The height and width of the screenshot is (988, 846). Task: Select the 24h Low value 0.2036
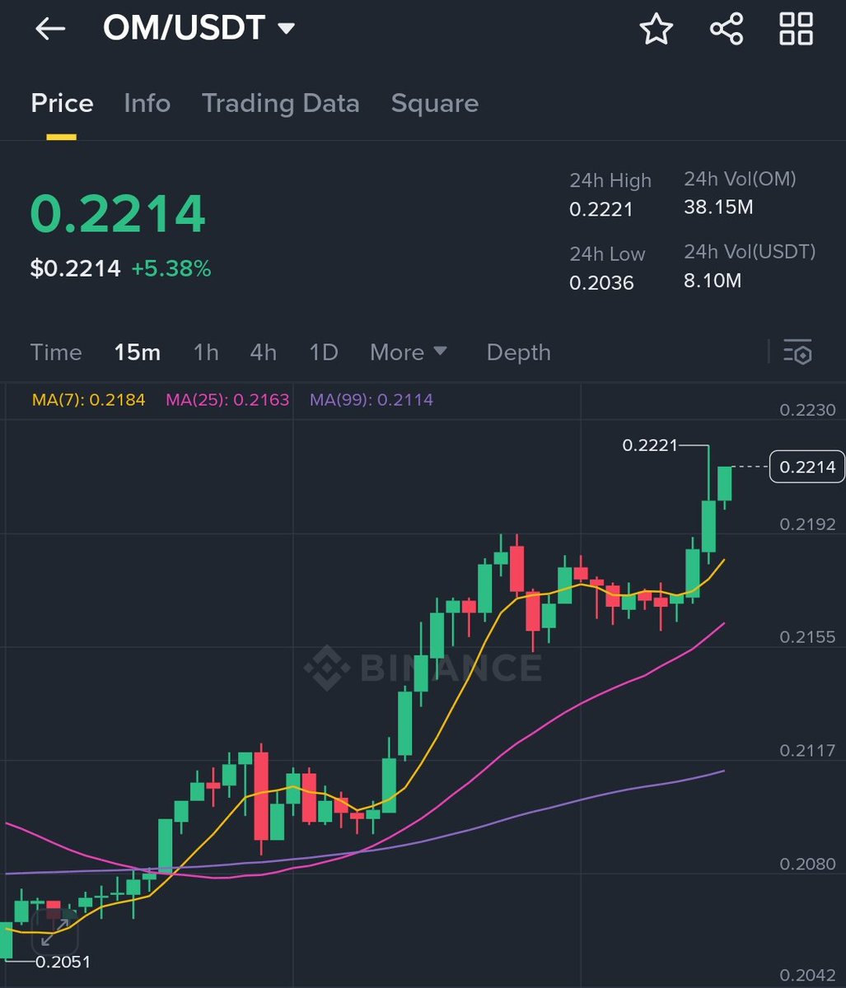tap(601, 282)
